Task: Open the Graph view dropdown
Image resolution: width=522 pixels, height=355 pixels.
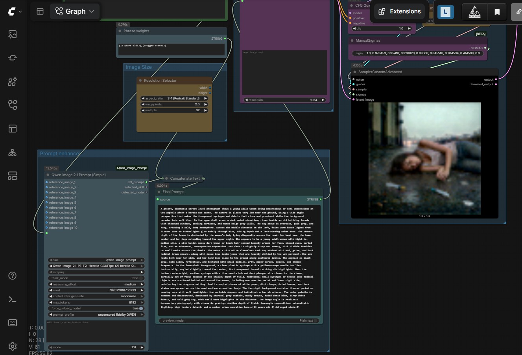Action: [x=75, y=11]
